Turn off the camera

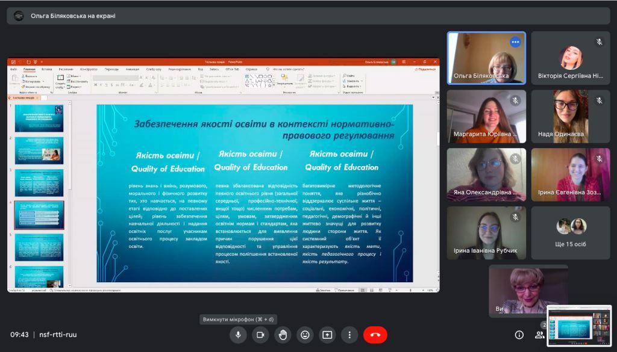[261, 335]
